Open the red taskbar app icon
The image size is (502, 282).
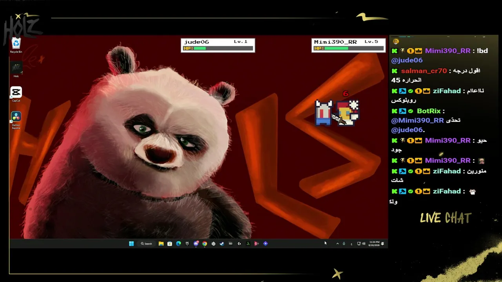click(x=256, y=244)
